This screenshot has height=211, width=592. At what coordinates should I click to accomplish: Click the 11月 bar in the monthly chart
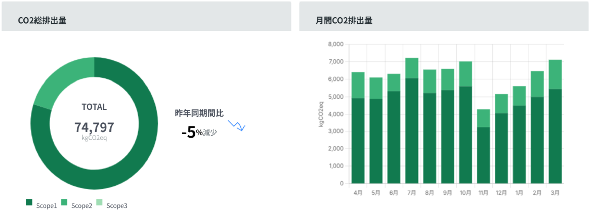[484, 146]
